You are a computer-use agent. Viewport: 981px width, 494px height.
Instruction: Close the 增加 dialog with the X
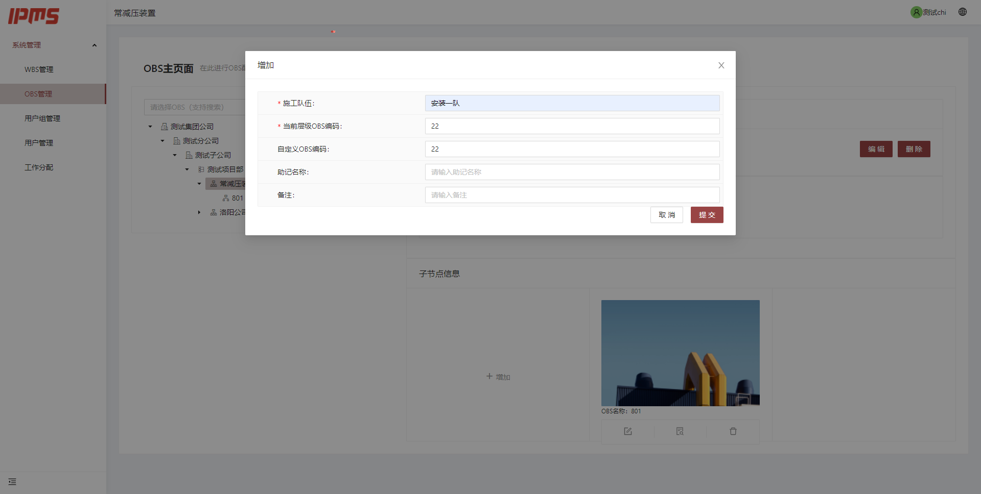(x=721, y=65)
